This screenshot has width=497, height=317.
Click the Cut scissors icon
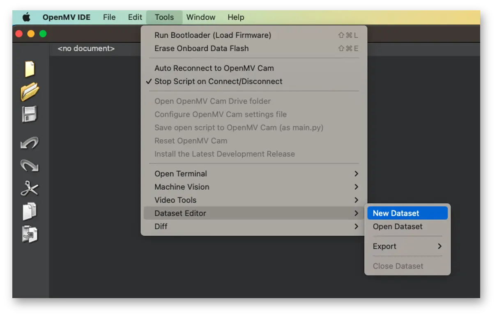(30, 188)
